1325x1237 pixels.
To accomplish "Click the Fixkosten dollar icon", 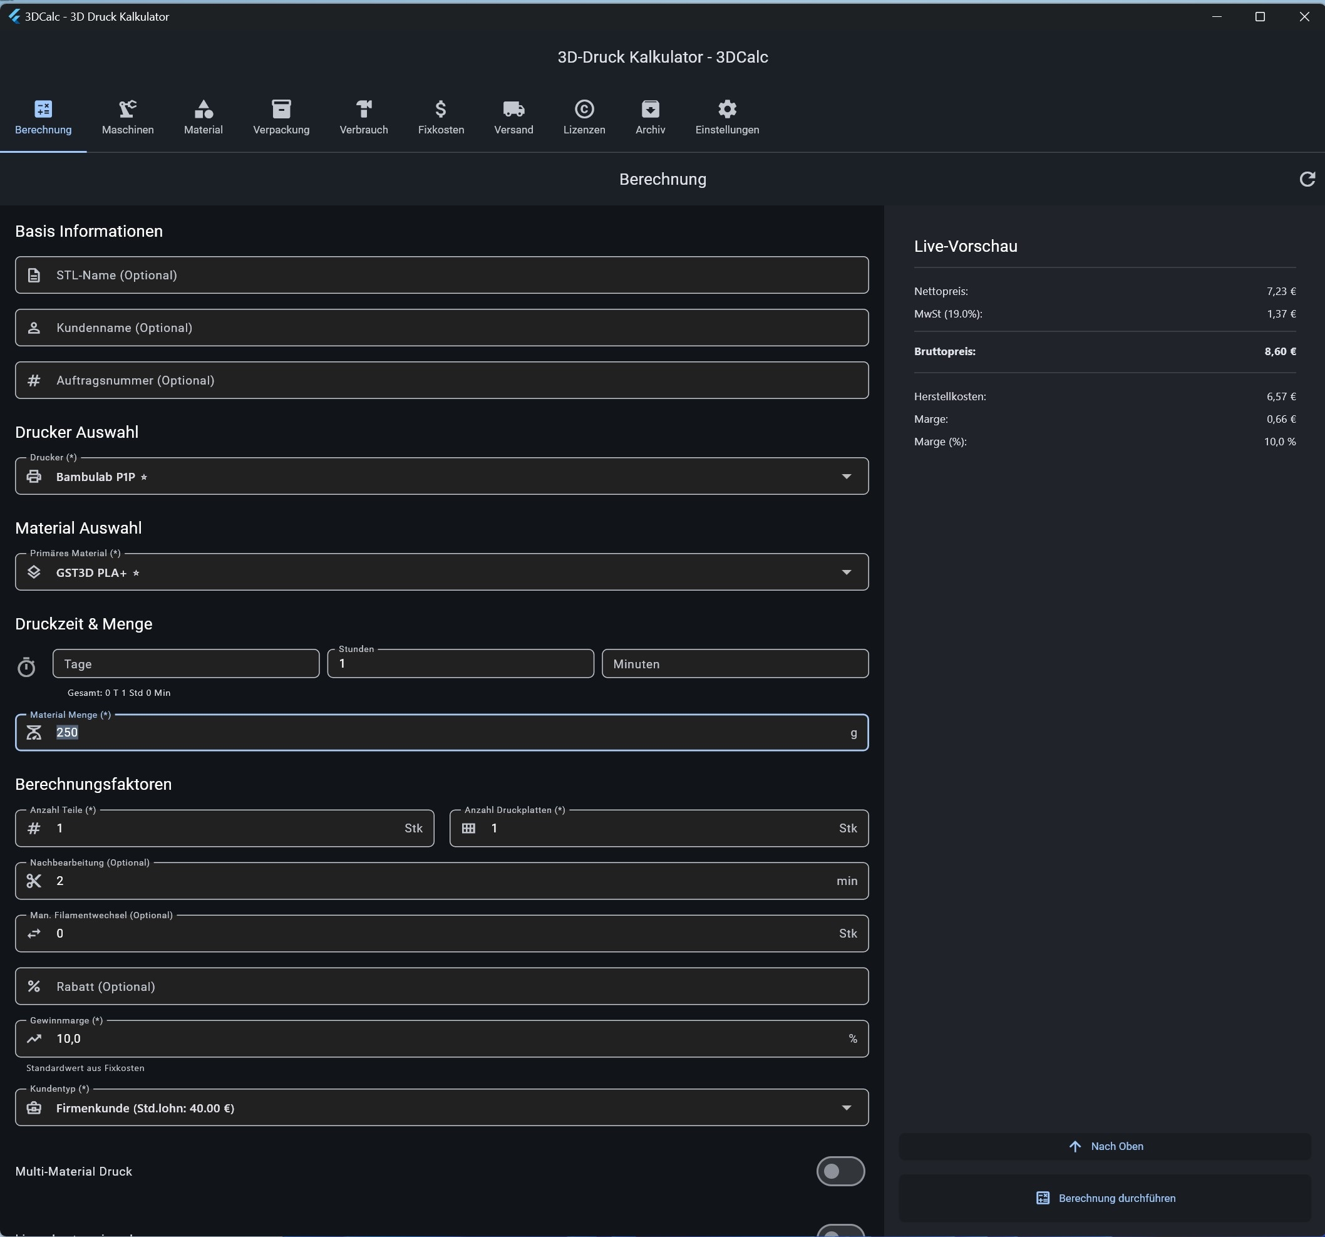I will pos(441,110).
